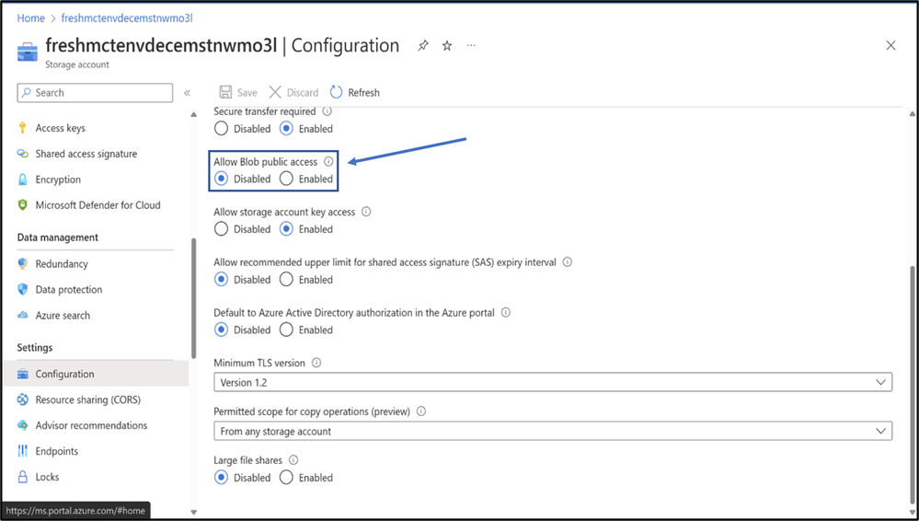Image resolution: width=919 pixels, height=521 pixels.
Task: Click the Data protection shield icon
Action: click(x=23, y=289)
